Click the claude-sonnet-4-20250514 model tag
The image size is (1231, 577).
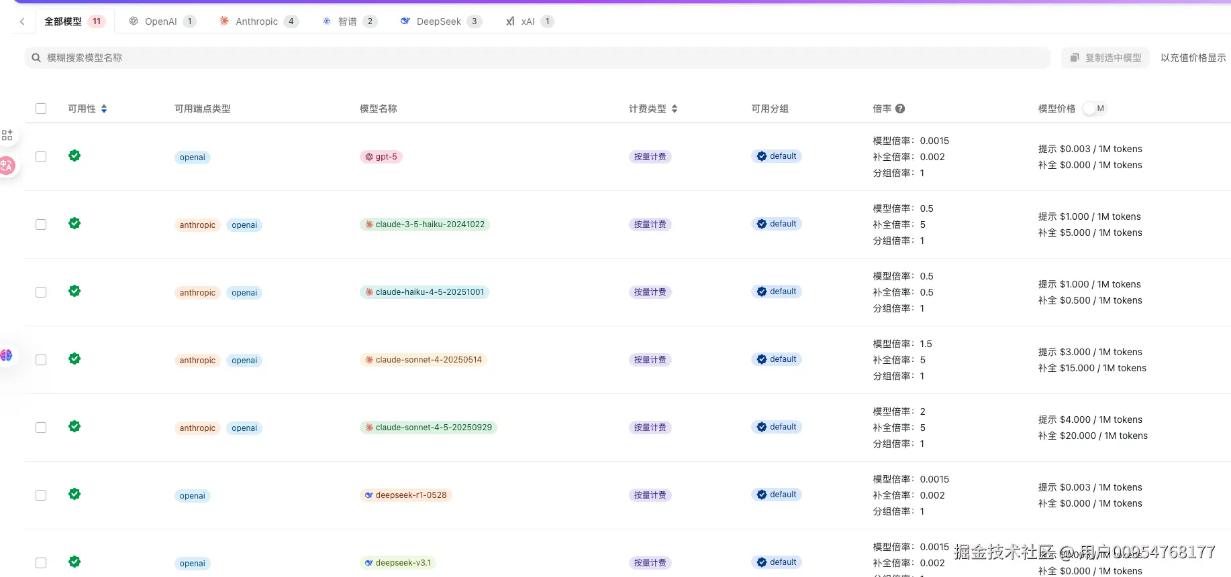click(424, 360)
